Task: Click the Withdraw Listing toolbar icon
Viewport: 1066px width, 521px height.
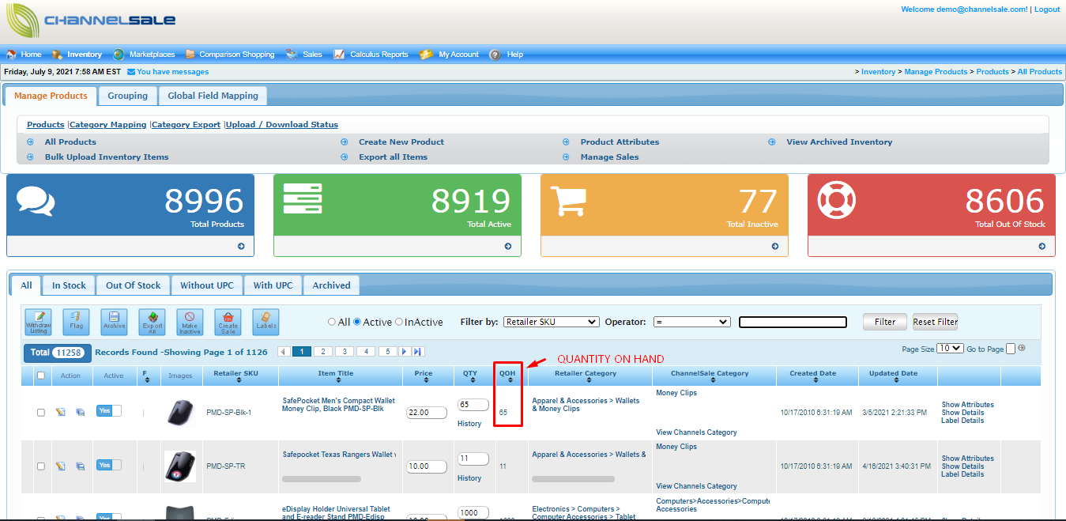Action: tap(38, 322)
